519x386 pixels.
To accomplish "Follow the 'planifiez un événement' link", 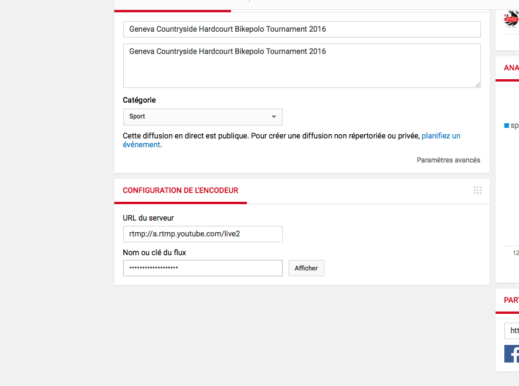I will (440, 136).
